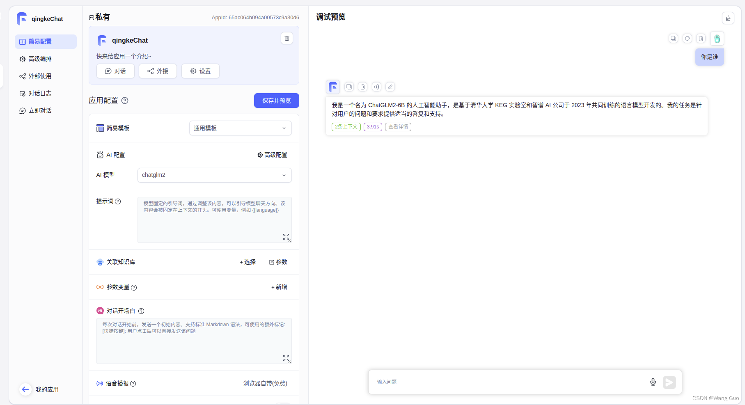Open 简易配置 in the sidebar

(x=46, y=41)
